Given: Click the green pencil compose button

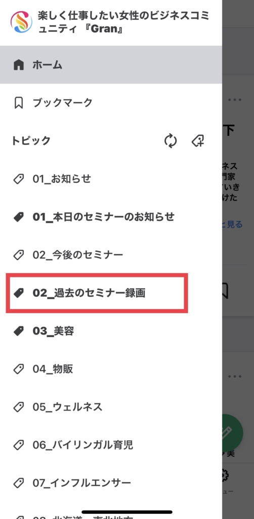Looking at the screenshot, I should (x=233, y=432).
